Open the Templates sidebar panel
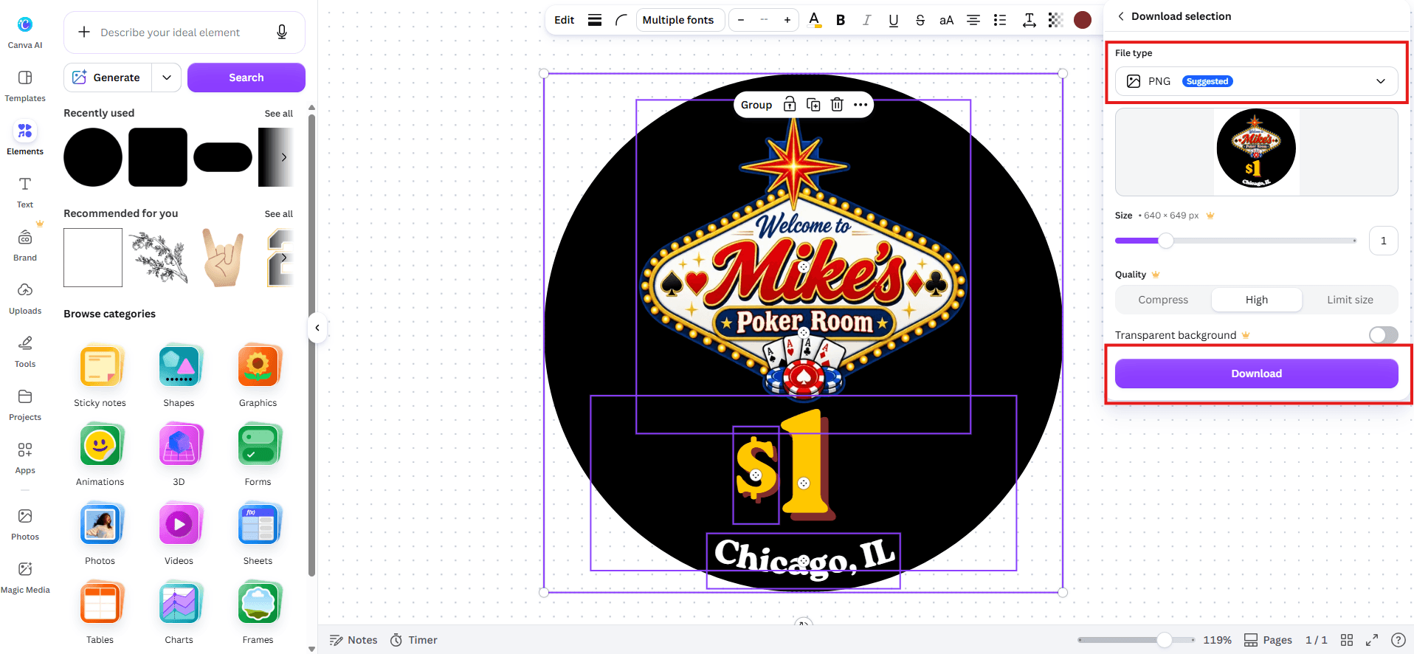 pos(25,86)
